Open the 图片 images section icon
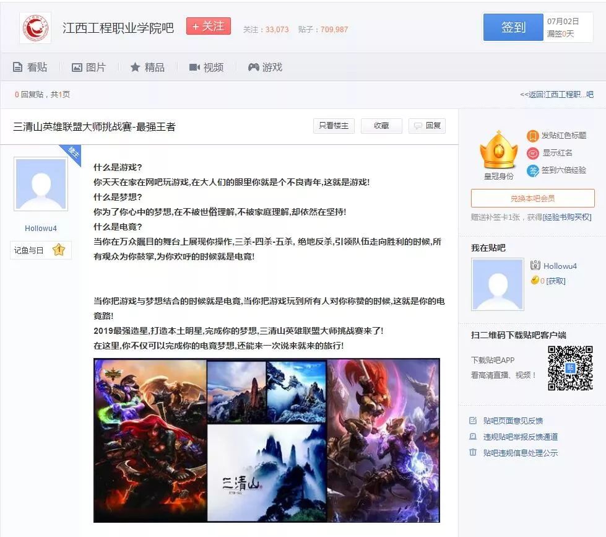606x537 pixels. (77, 67)
